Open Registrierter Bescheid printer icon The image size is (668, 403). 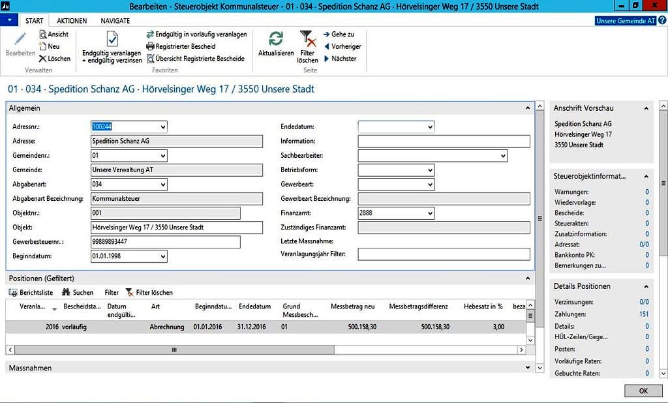pos(151,46)
